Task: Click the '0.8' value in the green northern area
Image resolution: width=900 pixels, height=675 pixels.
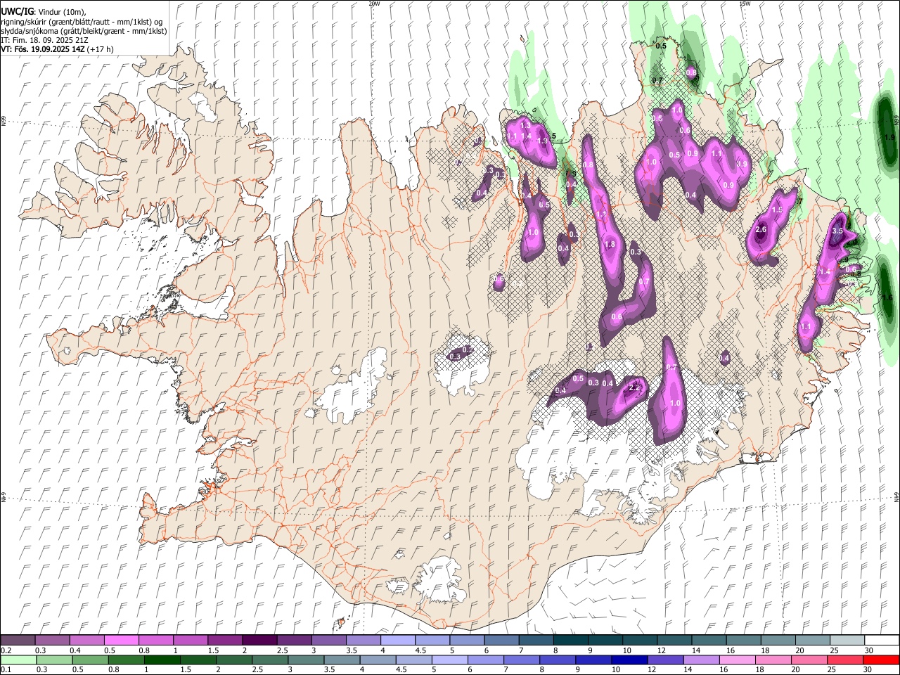Action: pos(691,72)
